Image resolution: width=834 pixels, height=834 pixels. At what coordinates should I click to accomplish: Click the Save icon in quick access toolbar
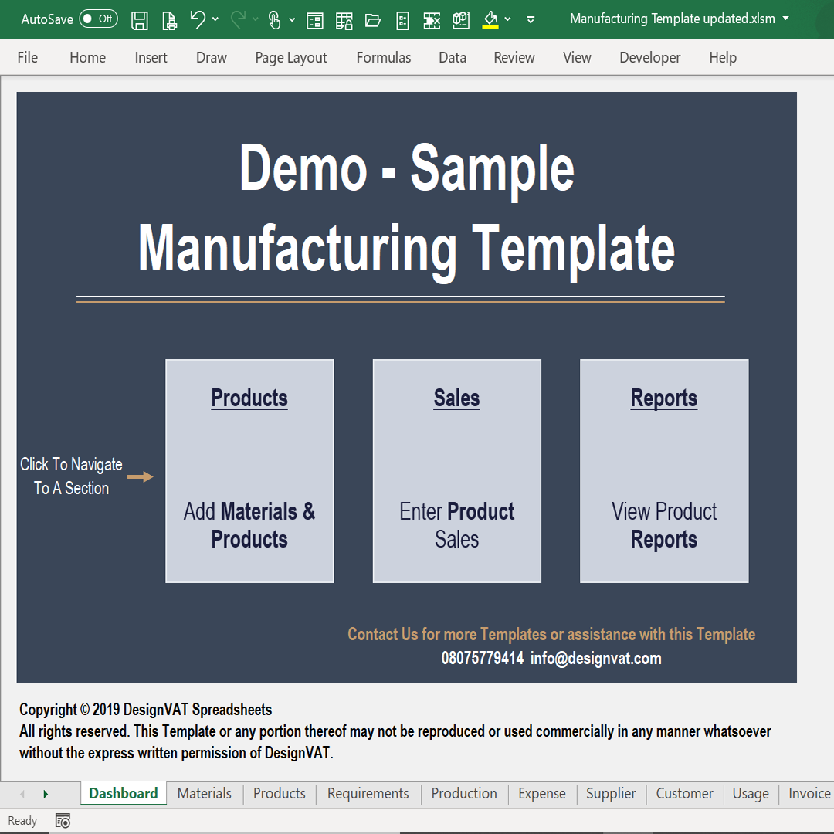click(x=140, y=20)
